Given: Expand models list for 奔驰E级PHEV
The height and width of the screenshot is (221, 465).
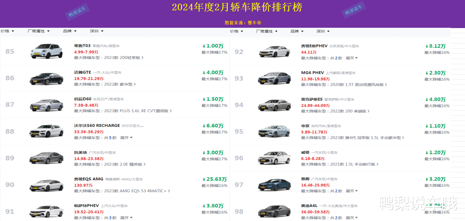Looking at the screenshot, I should (x=352, y=58).
